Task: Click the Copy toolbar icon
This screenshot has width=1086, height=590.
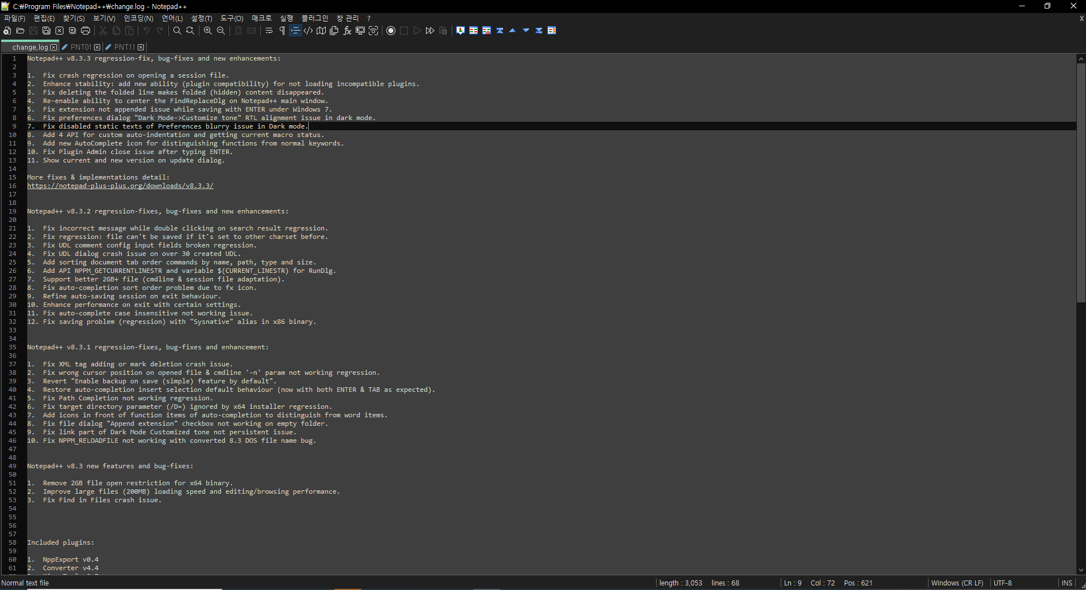Action: coord(116,31)
